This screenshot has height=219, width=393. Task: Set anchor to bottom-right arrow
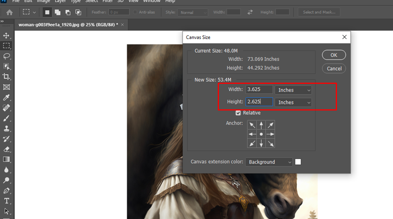tap(270, 143)
